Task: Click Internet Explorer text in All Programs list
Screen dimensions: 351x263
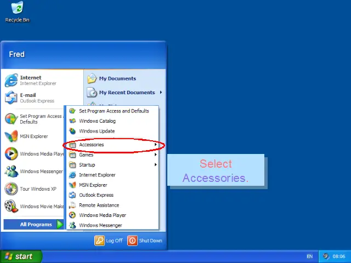Action: click(97, 175)
